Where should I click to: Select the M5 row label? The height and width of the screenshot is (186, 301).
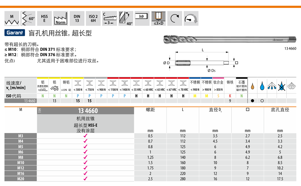(x=21, y=147)
